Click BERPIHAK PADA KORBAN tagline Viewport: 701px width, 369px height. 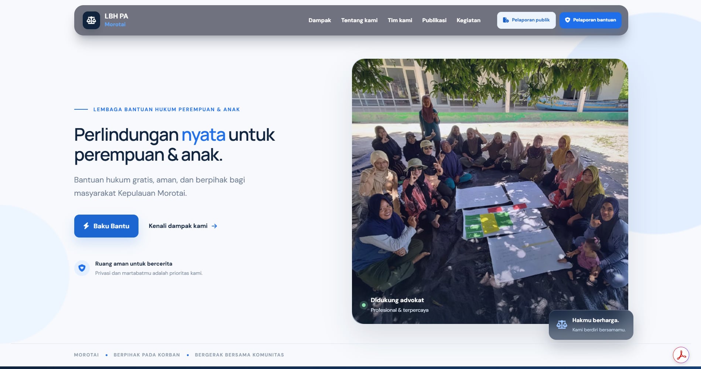point(147,355)
